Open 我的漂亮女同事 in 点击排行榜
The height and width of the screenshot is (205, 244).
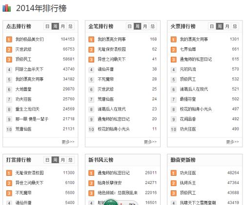click(29, 79)
